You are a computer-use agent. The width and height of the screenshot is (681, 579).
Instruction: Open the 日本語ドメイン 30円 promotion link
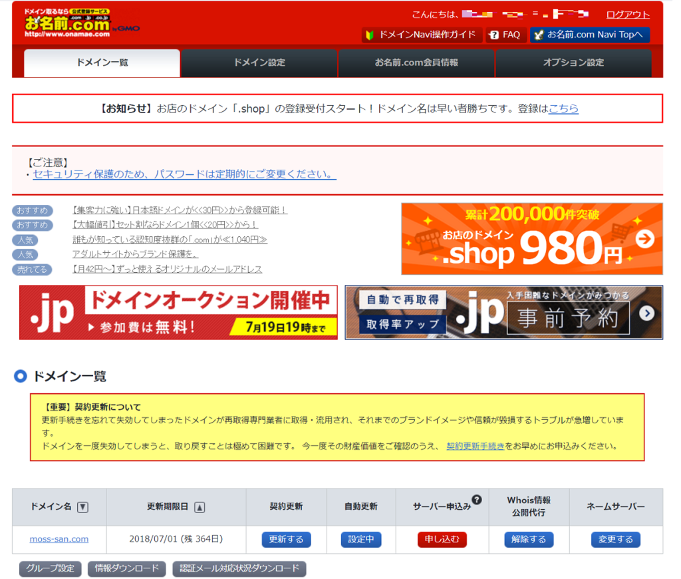180,210
